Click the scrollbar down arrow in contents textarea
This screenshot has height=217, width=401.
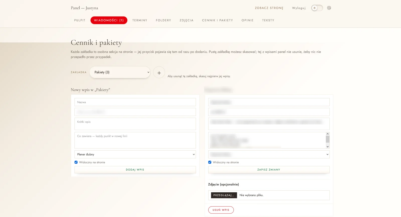point(328,147)
